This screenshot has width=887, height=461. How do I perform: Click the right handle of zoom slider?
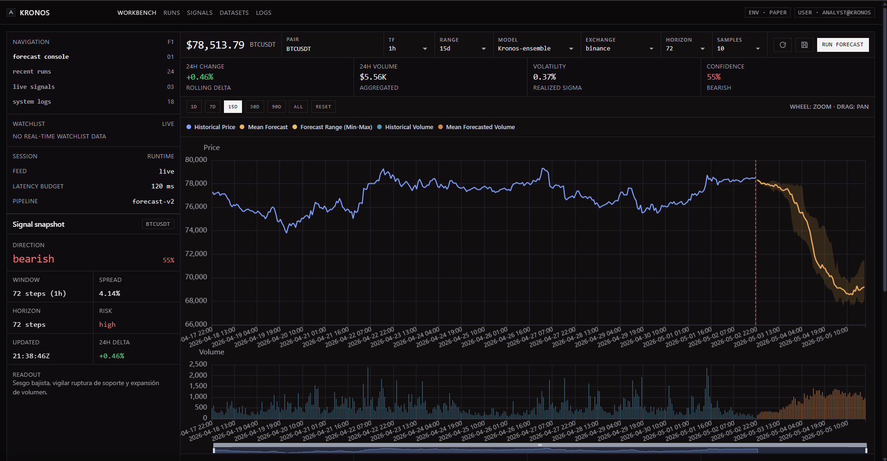coord(866,449)
